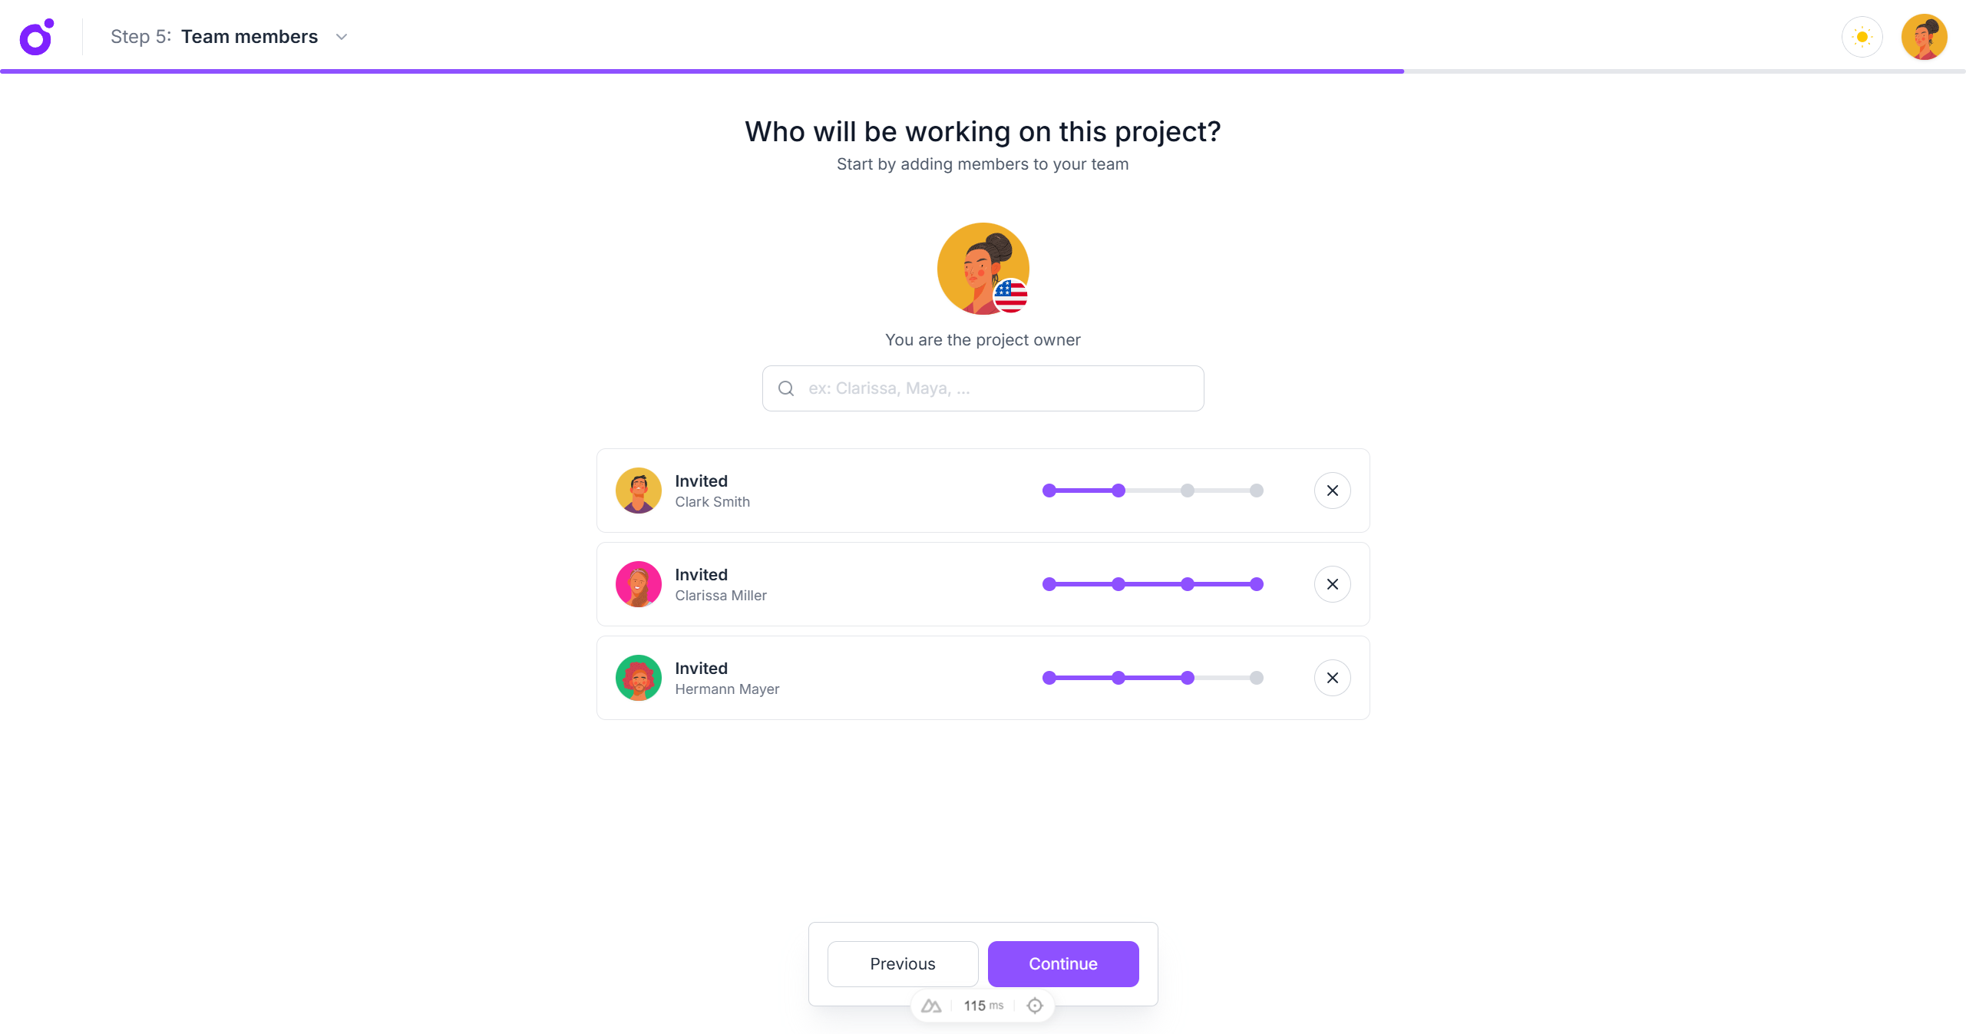Click the app logo in the top left

click(x=35, y=36)
